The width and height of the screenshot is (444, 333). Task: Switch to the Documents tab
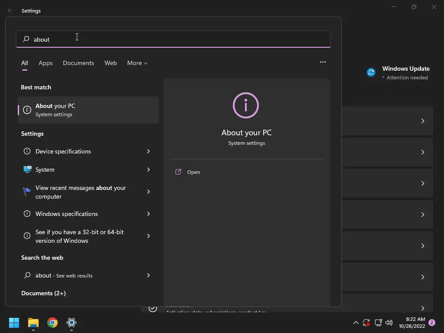pos(78,63)
